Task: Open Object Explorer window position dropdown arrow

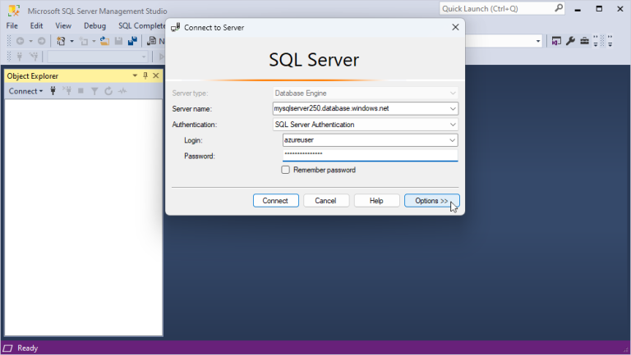Action: point(135,75)
